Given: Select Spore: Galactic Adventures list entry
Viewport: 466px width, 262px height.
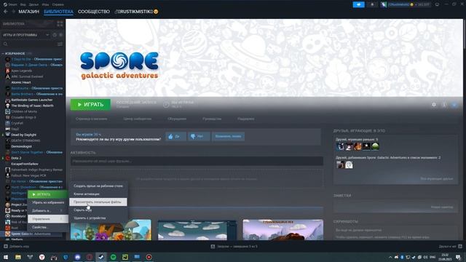Looking at the screenshot, I should point(31,234).
